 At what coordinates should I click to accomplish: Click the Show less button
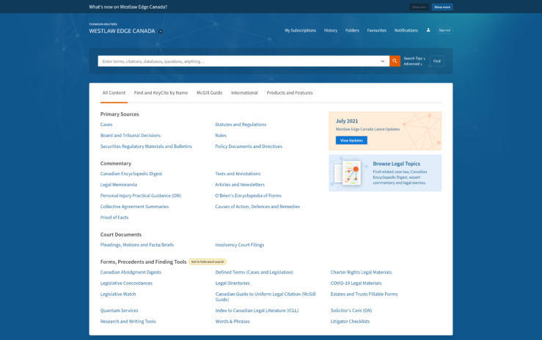pos(419,7)
